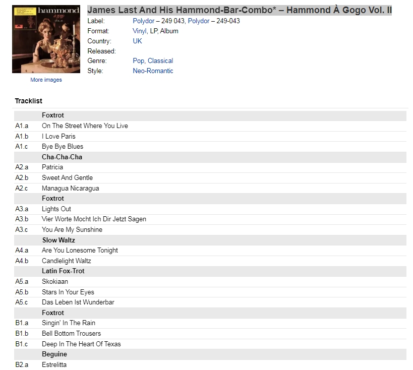This screenshot has width=413, height=370.
Task: Click the Vinyl format link
Action: click(140, 31)
